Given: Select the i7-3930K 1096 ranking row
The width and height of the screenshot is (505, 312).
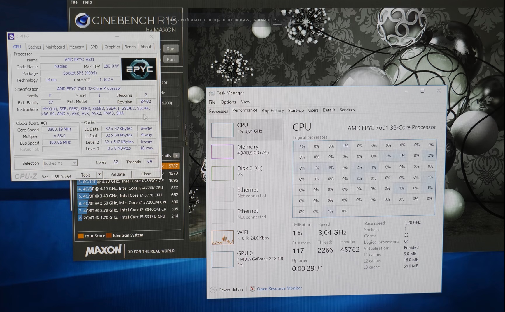Looking at the screenshot, I should [x=128, y=181].
